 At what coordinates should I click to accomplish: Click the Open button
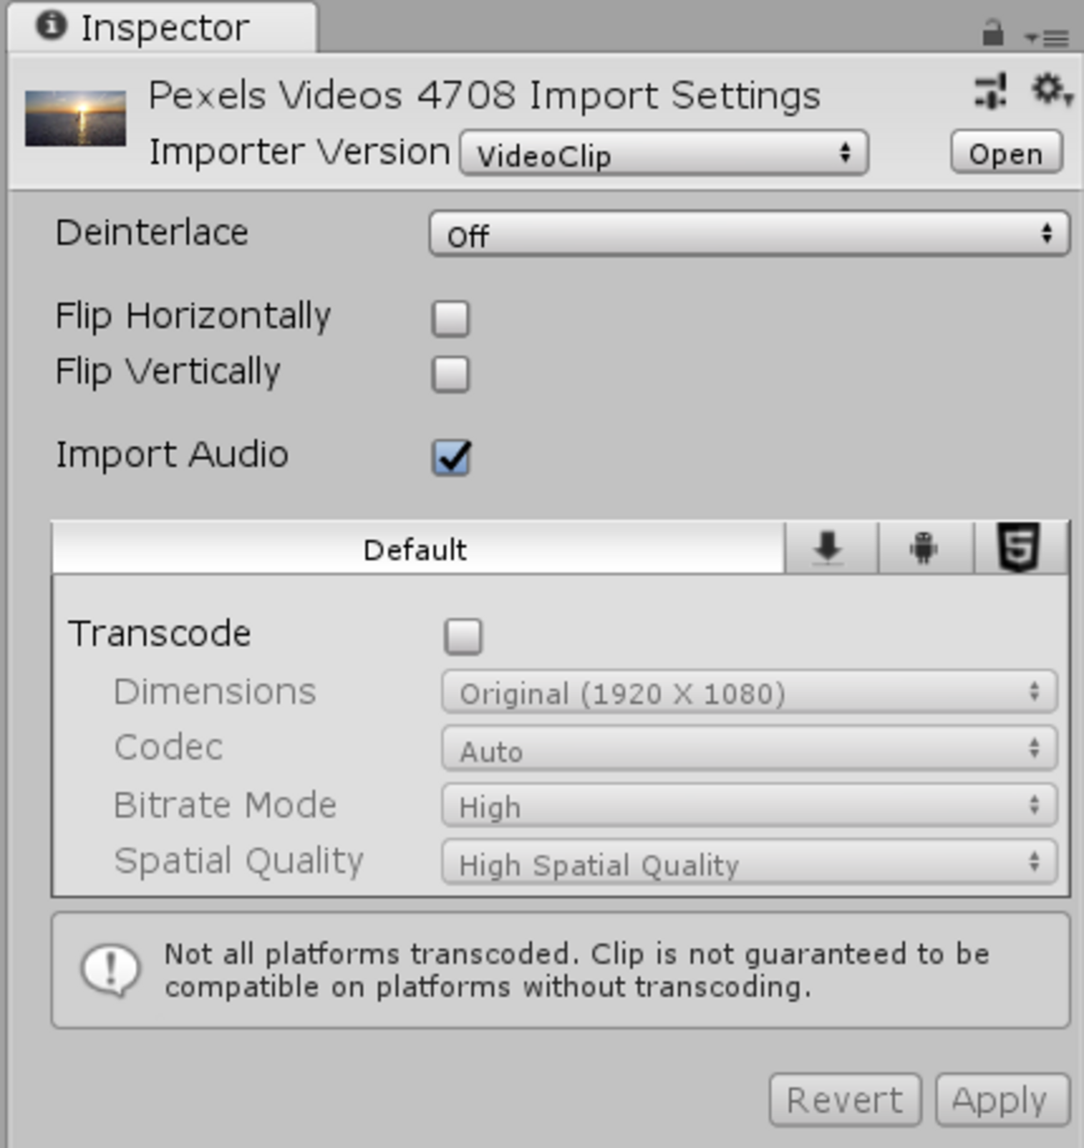[1006, 154]
